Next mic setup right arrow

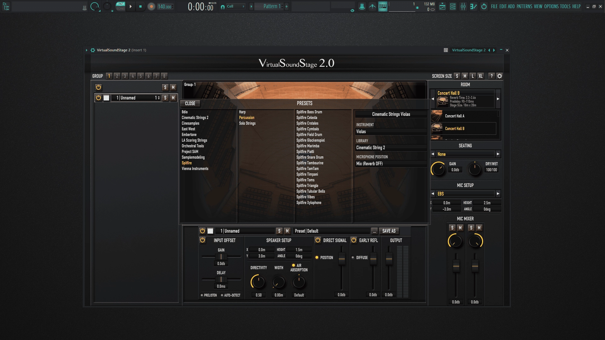498,194
